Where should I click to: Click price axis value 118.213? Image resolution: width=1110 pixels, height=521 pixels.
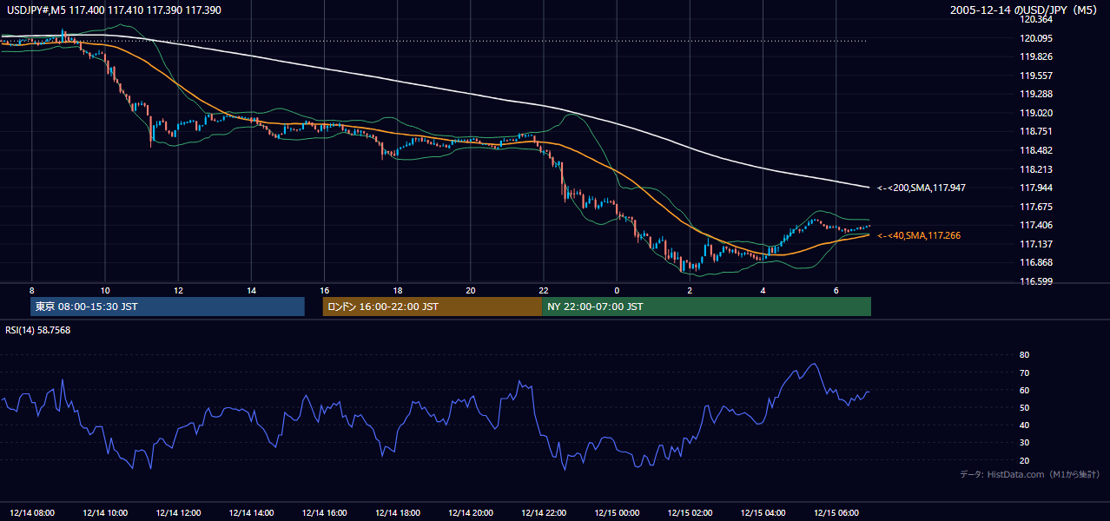point(1035,169)
